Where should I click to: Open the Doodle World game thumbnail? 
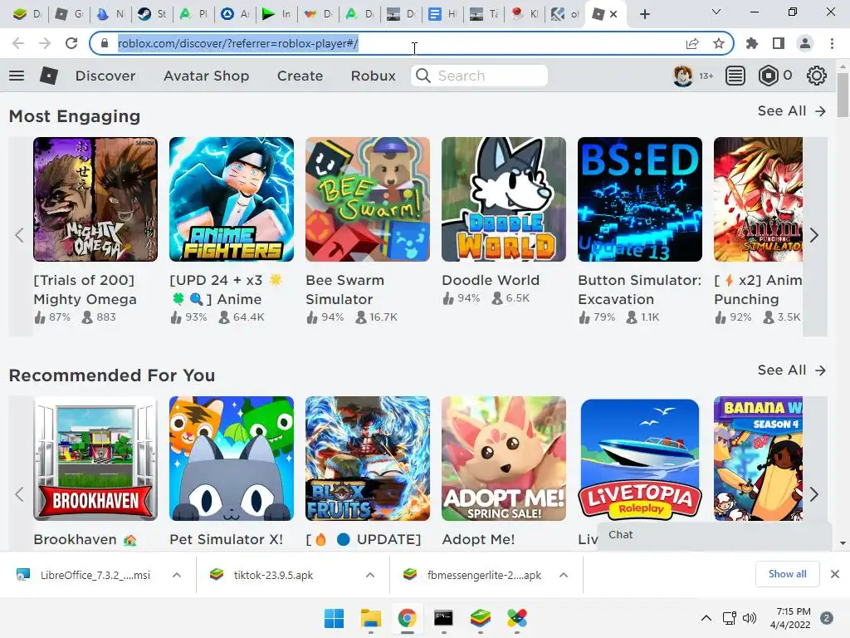(x=504, y=199)
